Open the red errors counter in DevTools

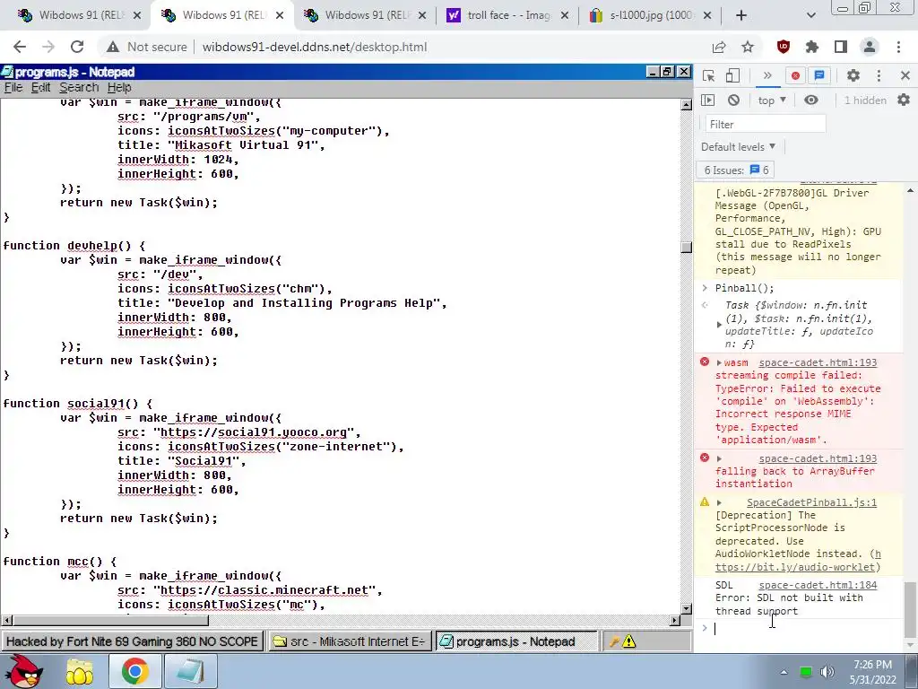tap(795, 75)
